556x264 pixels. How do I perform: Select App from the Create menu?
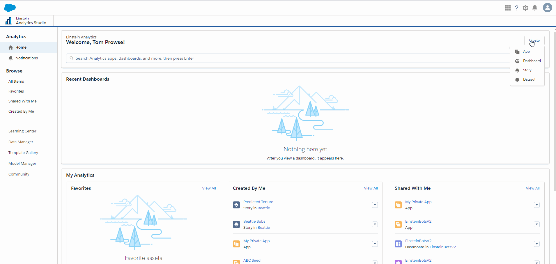coord(527,52)
